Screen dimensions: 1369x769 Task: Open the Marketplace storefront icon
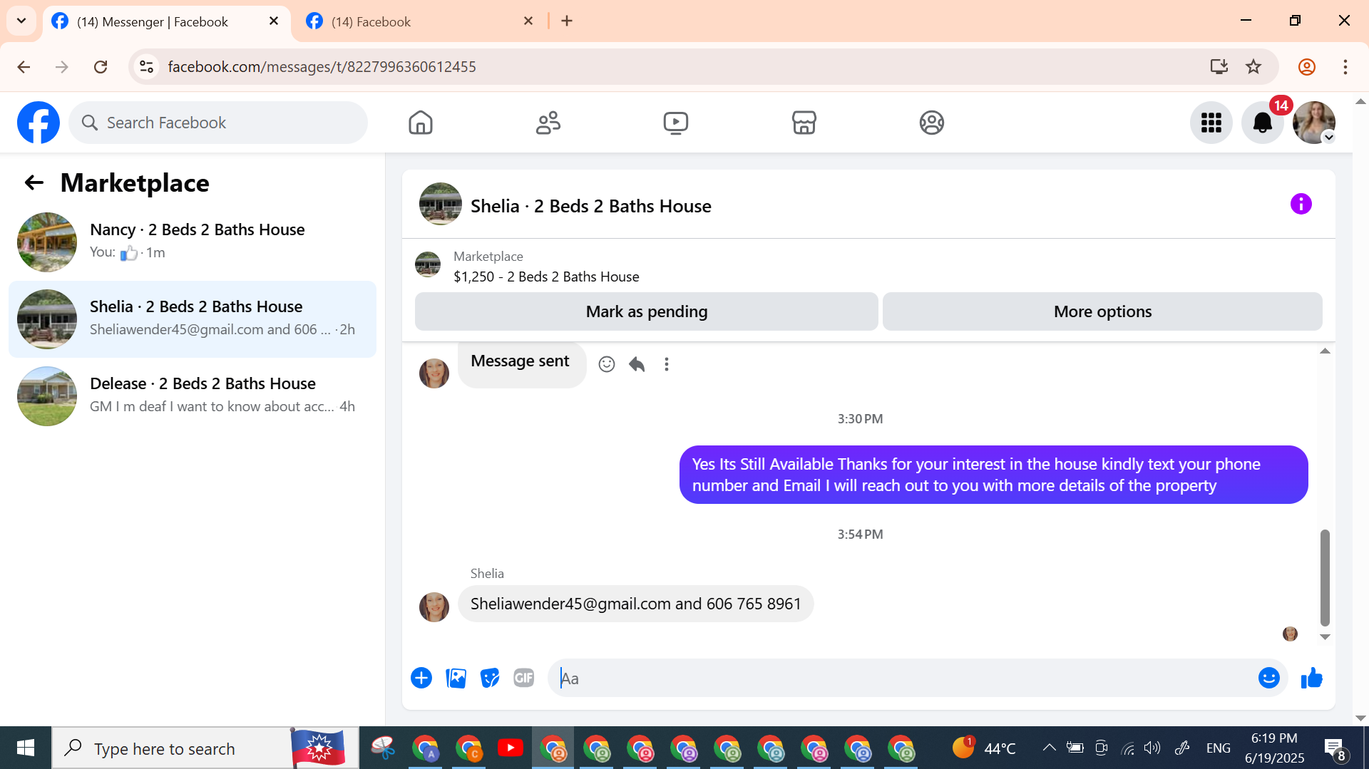click(x=804, y=123)
